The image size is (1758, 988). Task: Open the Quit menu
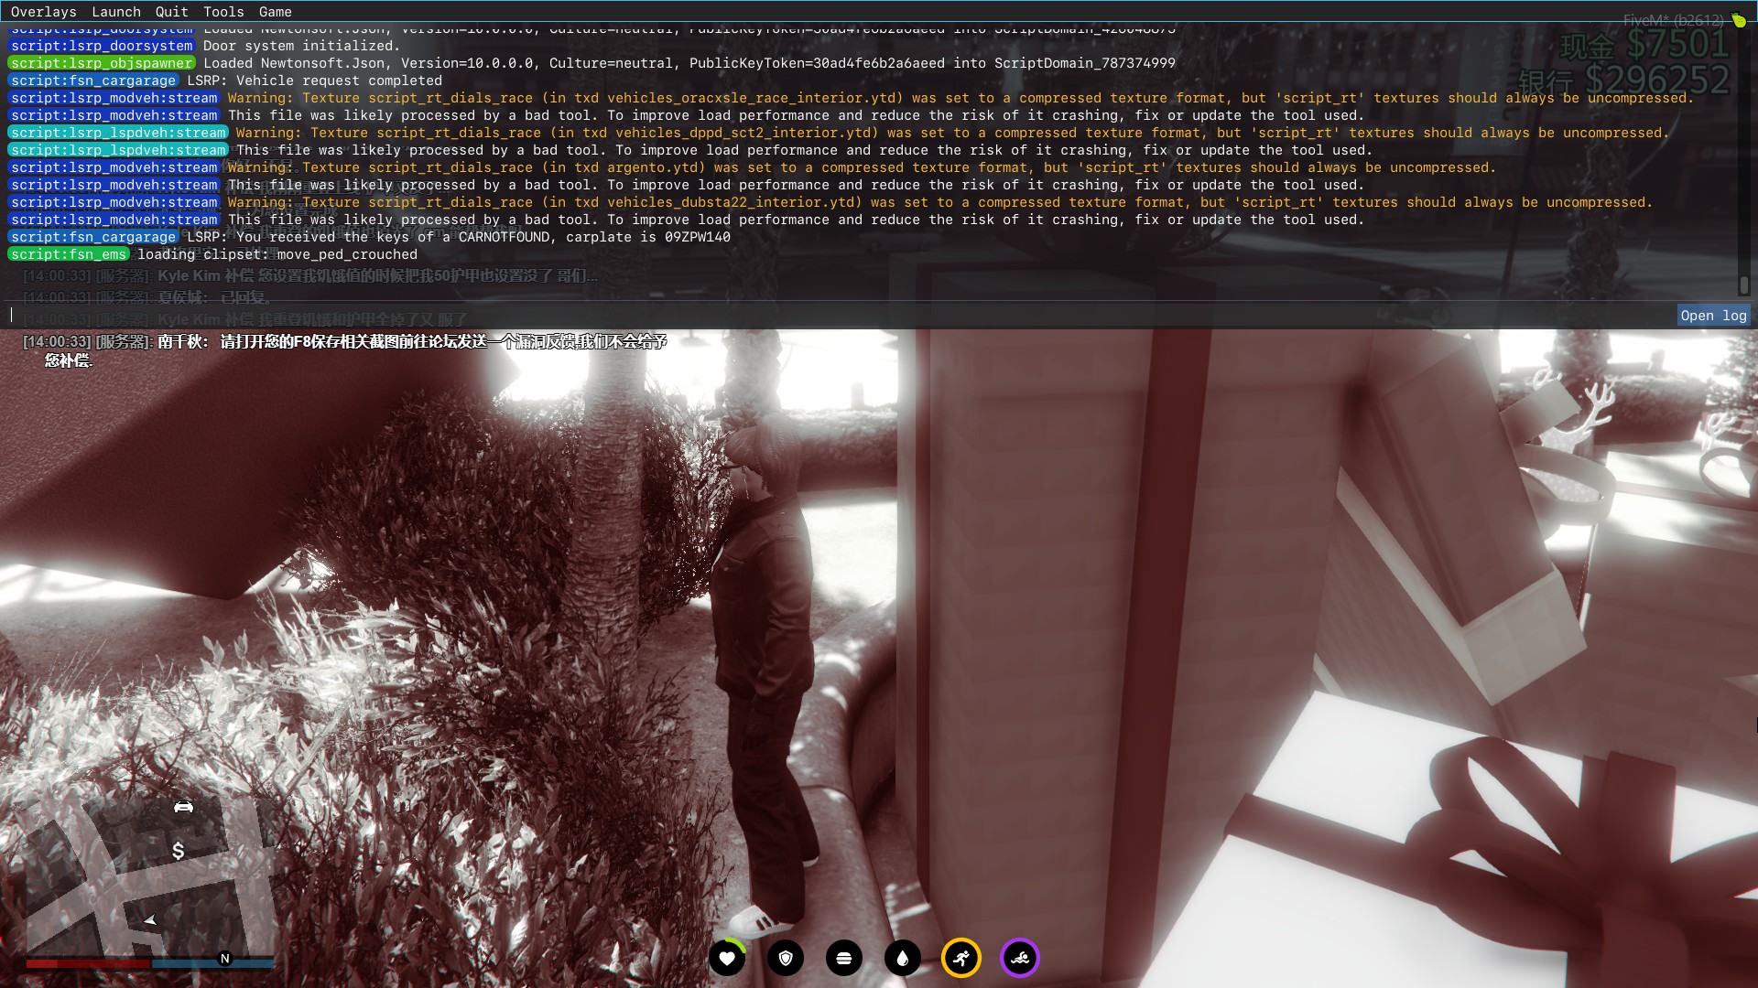tap(171, 12)
